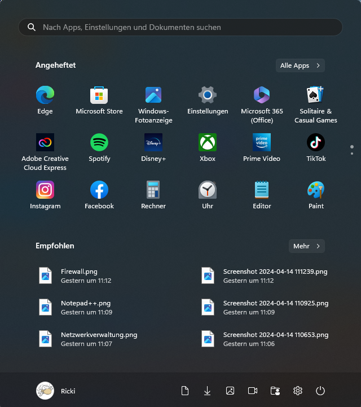Launch Instagram from pinned apps
This screenshot has width=361, height=407.
[45, 190]
